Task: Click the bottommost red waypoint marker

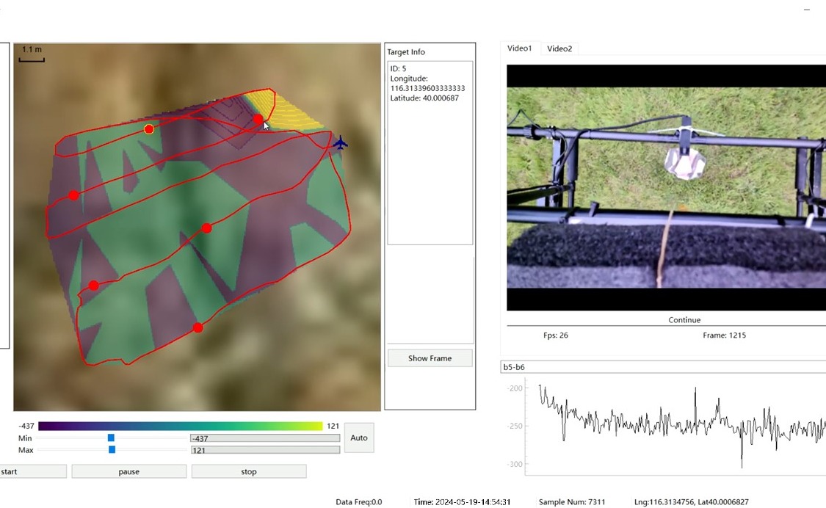Action: click(x=198, y=327)
